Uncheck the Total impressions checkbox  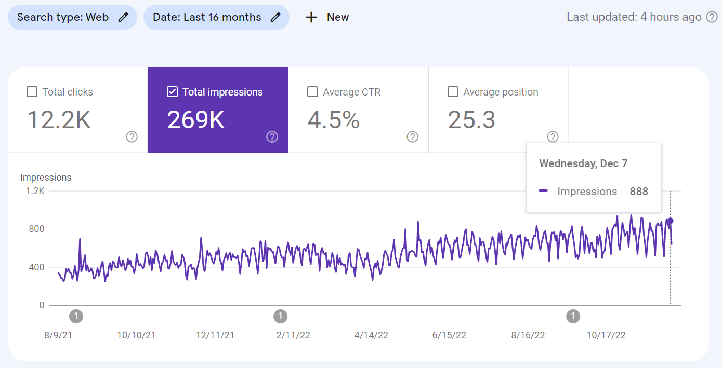click(172, 92)
